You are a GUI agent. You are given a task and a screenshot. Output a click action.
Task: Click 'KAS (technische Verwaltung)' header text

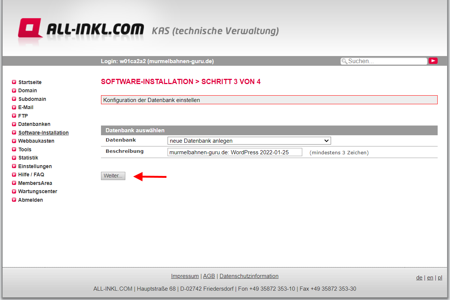coord(215,31)
